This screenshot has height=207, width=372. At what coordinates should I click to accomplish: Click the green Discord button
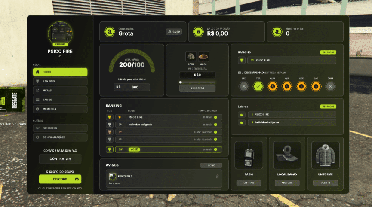coord(60,179)
